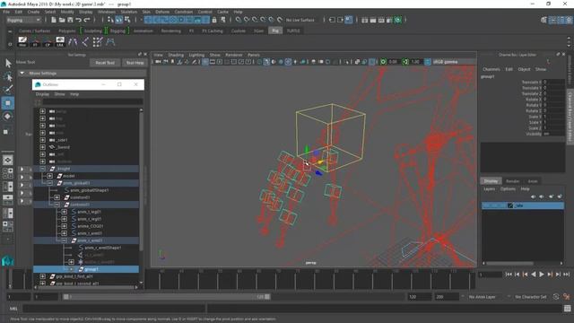The height and width of the screenshot is (323, 574).
Task: Open the Script Editor icon at bottom right
Action: tap(568, 309)
